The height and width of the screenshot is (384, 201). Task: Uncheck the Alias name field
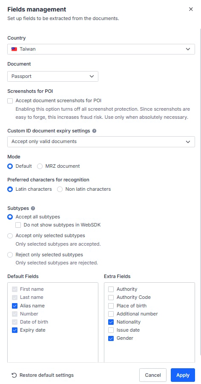[x=14, y=306]
